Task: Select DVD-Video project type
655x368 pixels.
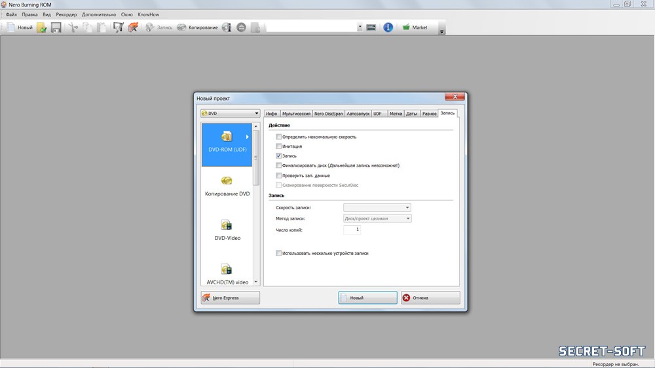Action: [x=227, y=231]
